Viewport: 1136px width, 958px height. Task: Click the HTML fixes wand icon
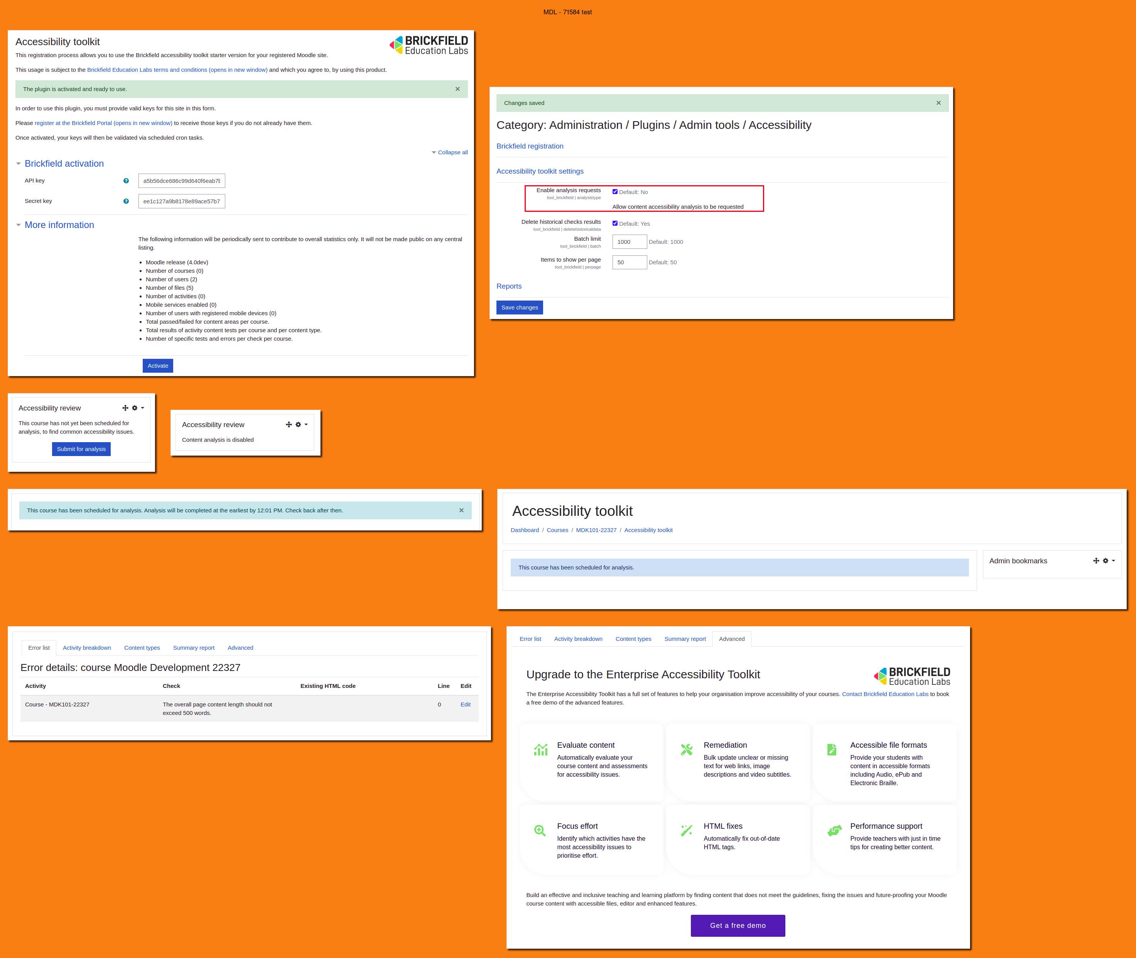686,830
